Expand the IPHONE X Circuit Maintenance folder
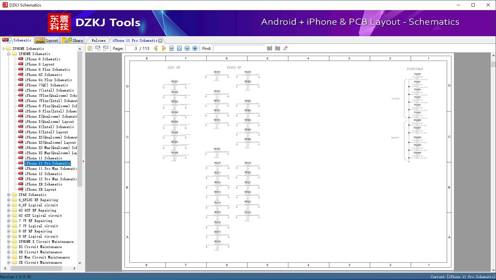 click(x=9, y=242)
